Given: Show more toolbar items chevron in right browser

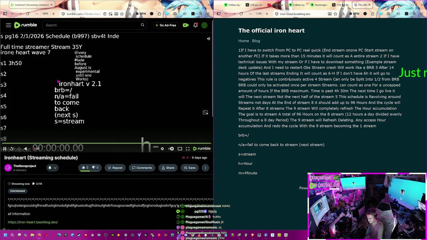Looking at the screenshot, I should click(415, 14).
